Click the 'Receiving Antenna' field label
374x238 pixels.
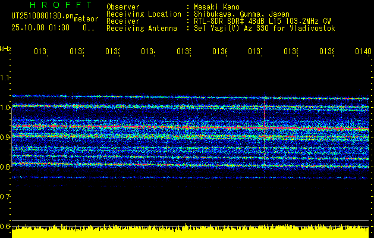coord(142,29)
